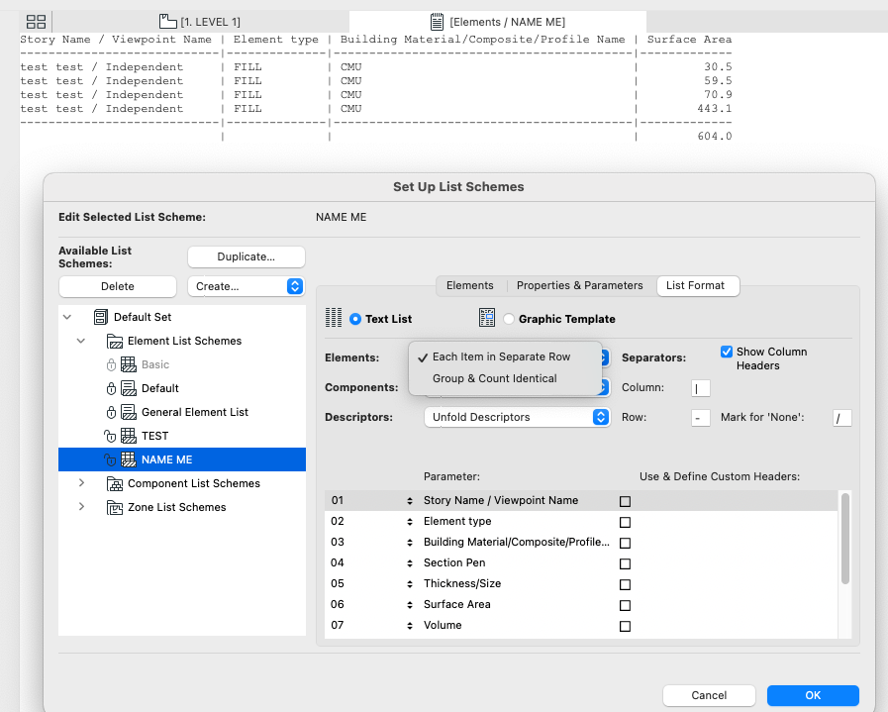Click the parameter list scrollbar
Viewport: 888px width, 712px height.
845,539
